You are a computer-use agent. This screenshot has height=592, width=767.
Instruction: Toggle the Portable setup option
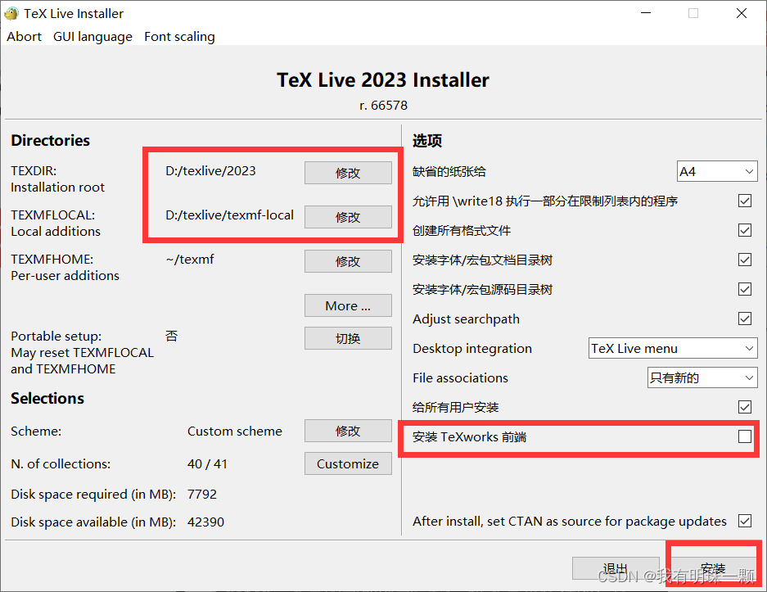click(348, 338)
